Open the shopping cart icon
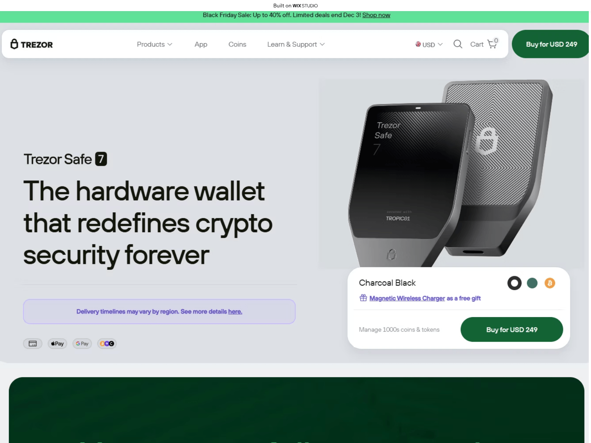 pos(492,44)
